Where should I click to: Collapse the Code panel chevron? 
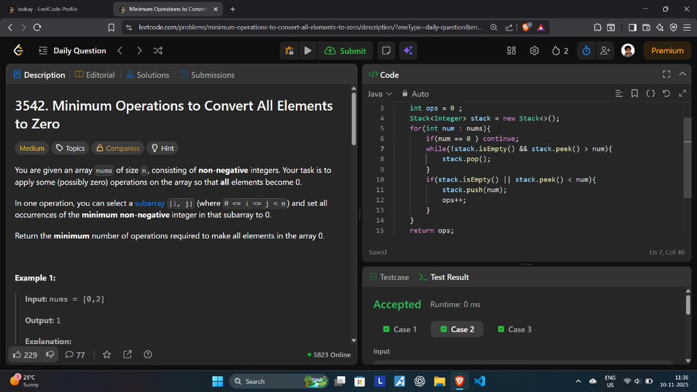coord(683,74)
